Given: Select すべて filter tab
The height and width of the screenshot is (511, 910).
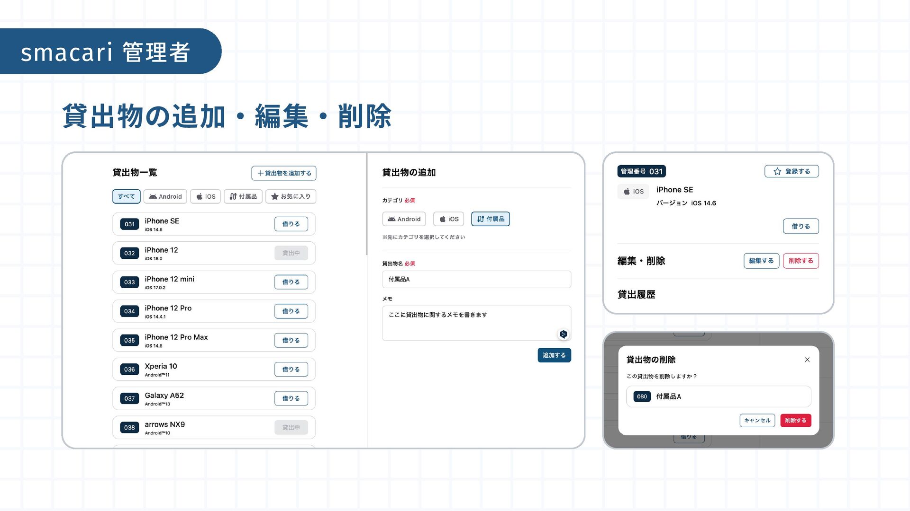Looking at the screenshot, I should click(126, 196).
